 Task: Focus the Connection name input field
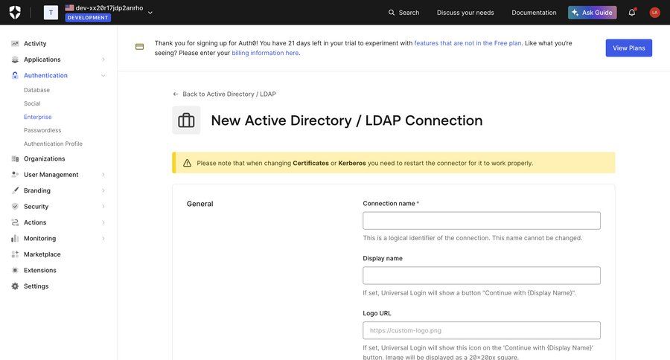(482, 221)
